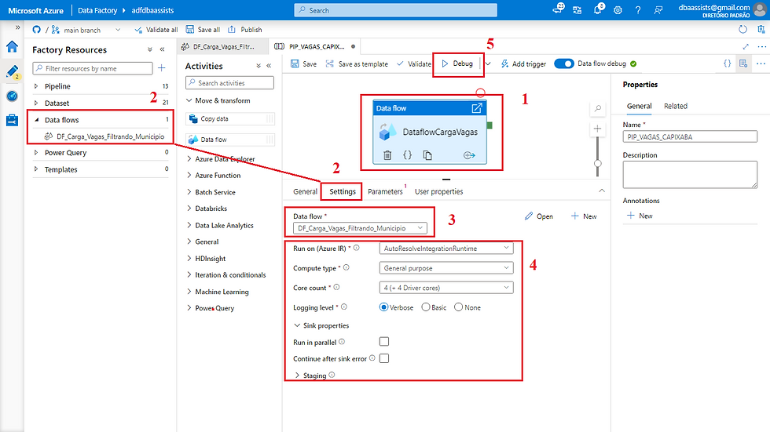Open the Monitor gauge icon in sidebar
The height and width of the screenshot is (432, 770).
(x=13, y=96)
